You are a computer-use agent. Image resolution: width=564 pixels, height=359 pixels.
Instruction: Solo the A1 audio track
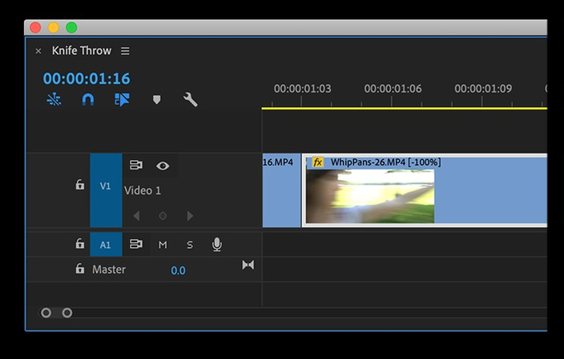coord(190,245)
